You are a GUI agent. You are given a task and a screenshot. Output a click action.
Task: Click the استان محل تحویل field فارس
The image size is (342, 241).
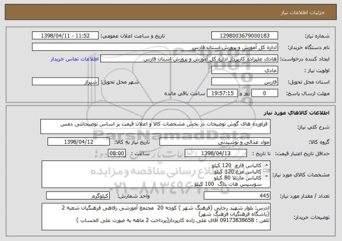245,82
